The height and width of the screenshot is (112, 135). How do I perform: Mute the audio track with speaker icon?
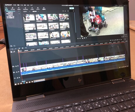coord(19,78)
